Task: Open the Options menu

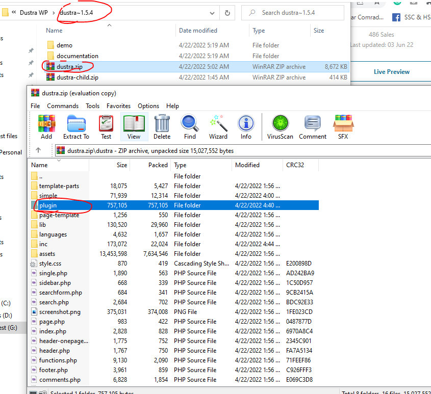Action: point(148,106)
